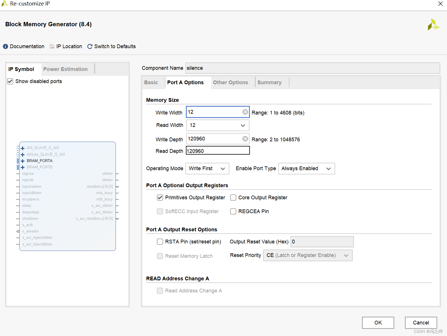Click the OK button
This screenshot has width=447, height=336.
[x=378, y=323]
